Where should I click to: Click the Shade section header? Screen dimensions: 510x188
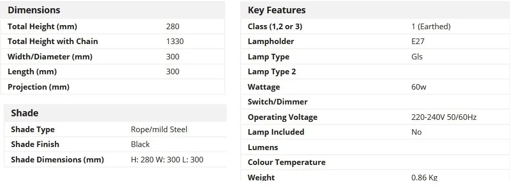25,113
